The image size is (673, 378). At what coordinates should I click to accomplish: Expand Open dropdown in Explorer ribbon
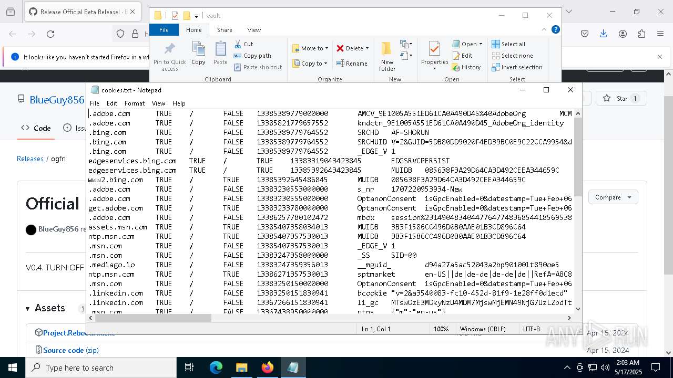click(x=481, y=44)
